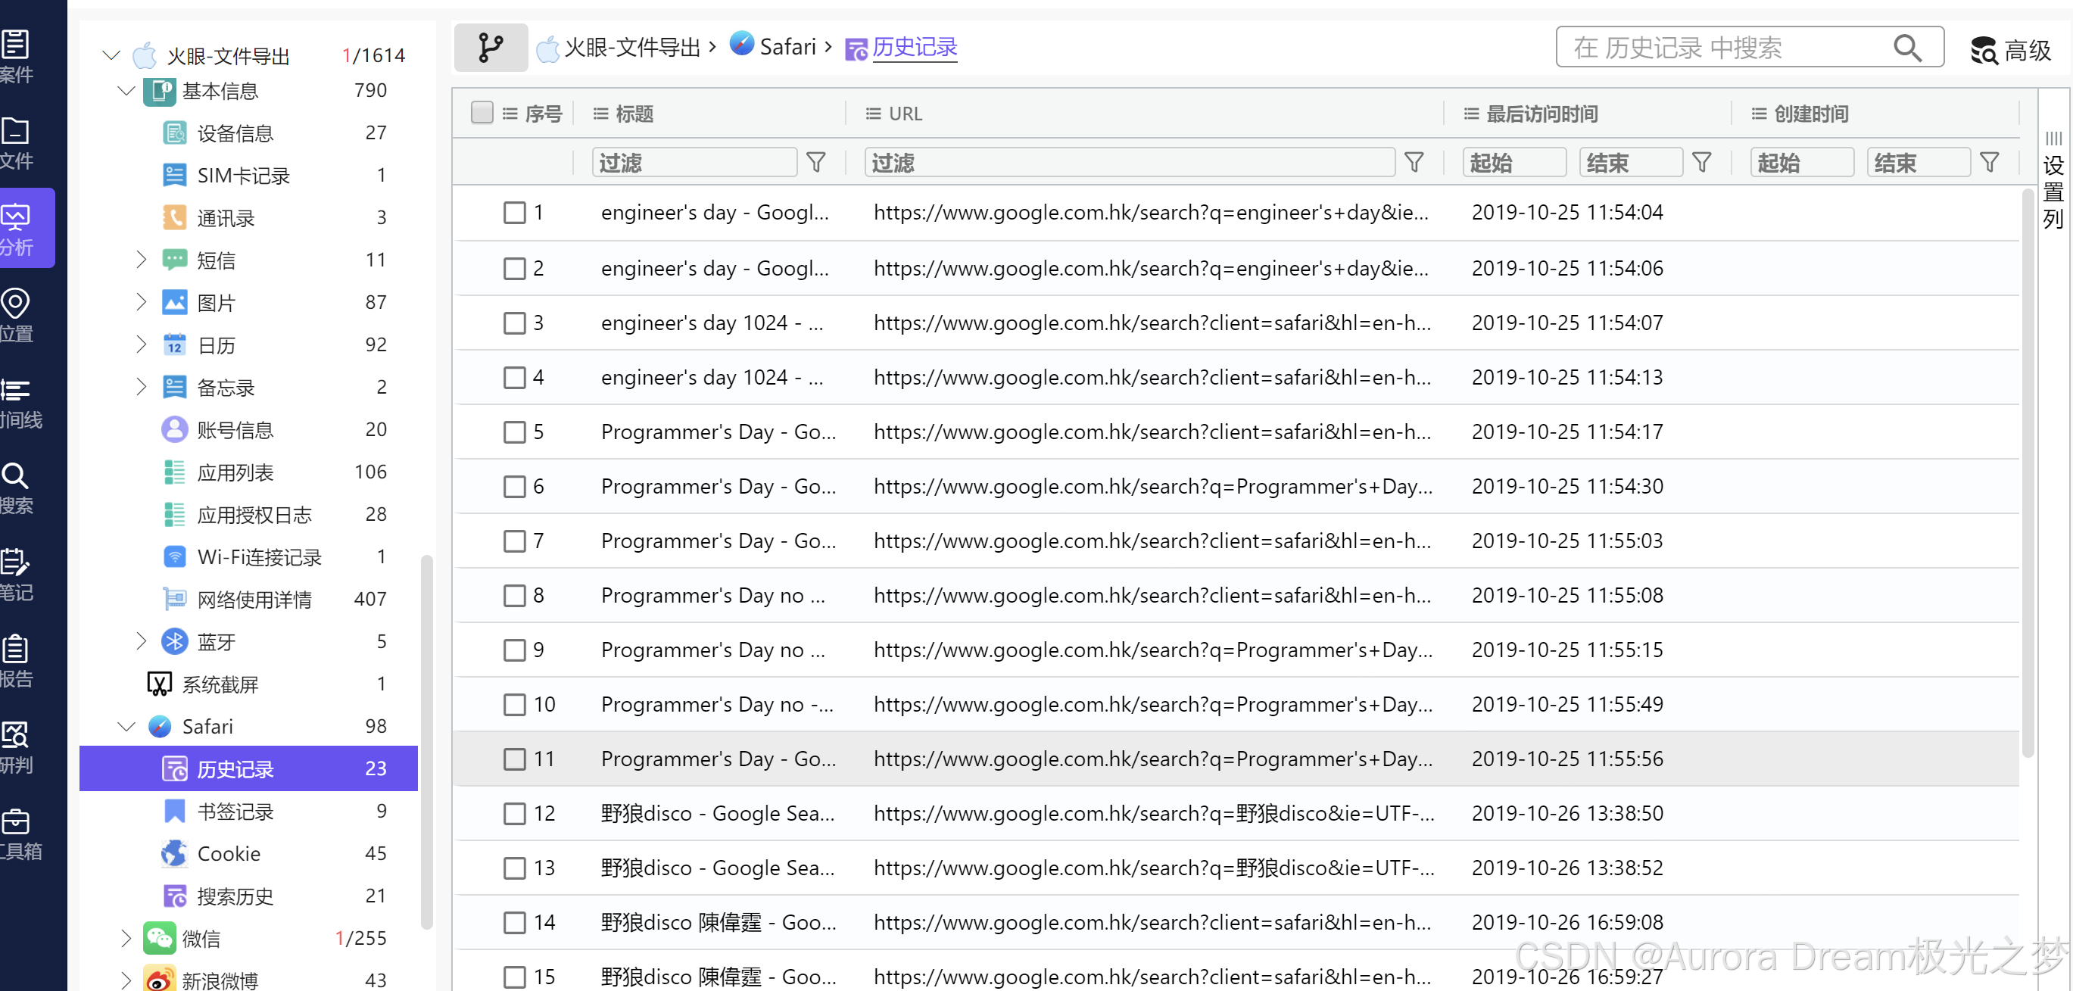This screenshot has height=991, width=2073.
Task: Click the magnifier icon in the search box
Action: (1906, 48)
